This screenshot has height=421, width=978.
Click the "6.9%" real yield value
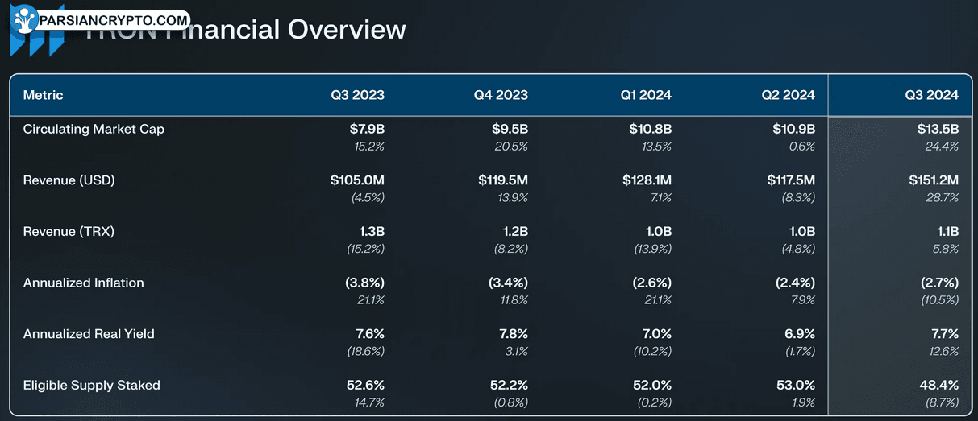(799, 334)
